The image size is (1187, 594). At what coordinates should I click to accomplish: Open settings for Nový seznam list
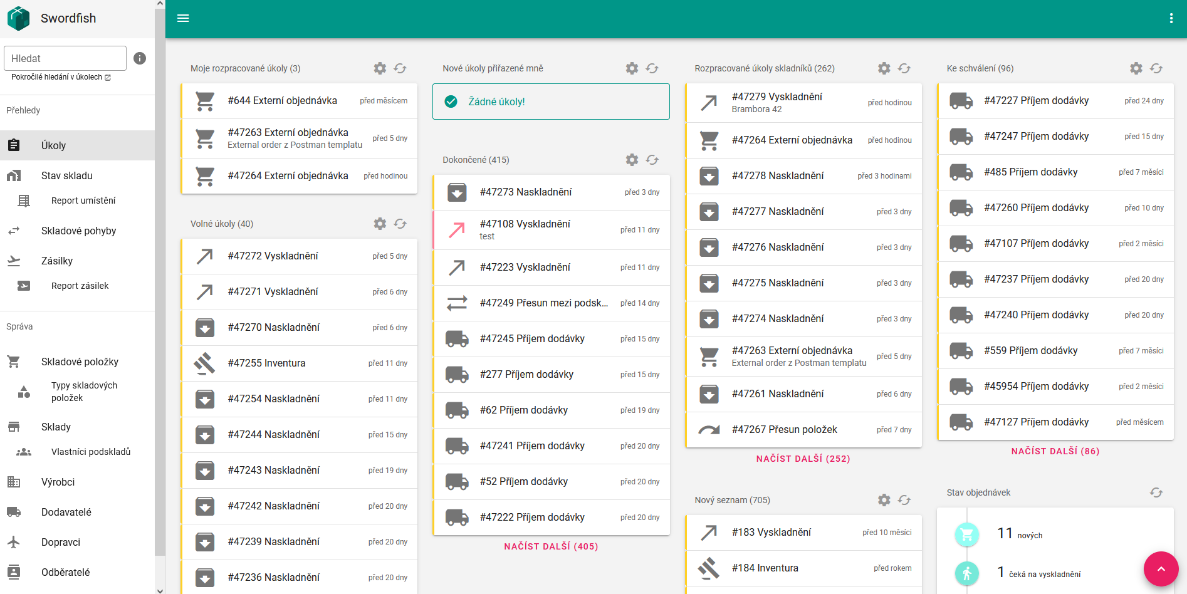pos(884,500)
